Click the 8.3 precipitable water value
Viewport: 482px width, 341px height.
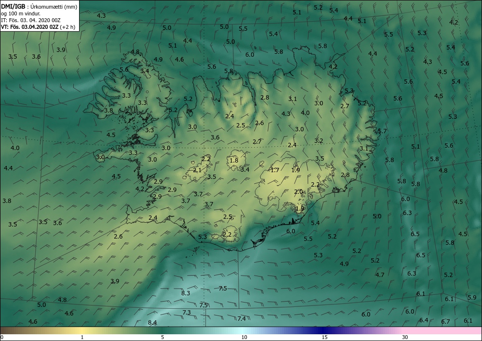pos(186,293)
